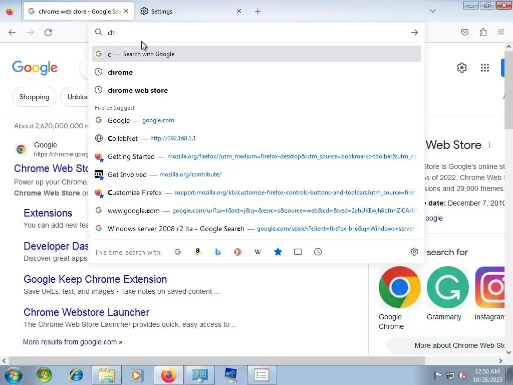
Task: Search in History clock icon
Action: click(318, 252)
